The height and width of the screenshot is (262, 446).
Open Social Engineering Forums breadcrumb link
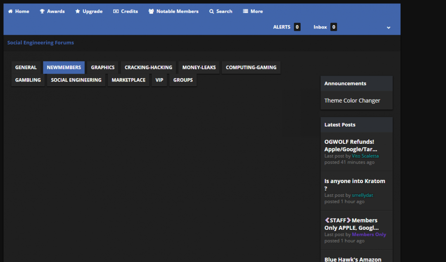pyautogui.click(x=40, y=43)
